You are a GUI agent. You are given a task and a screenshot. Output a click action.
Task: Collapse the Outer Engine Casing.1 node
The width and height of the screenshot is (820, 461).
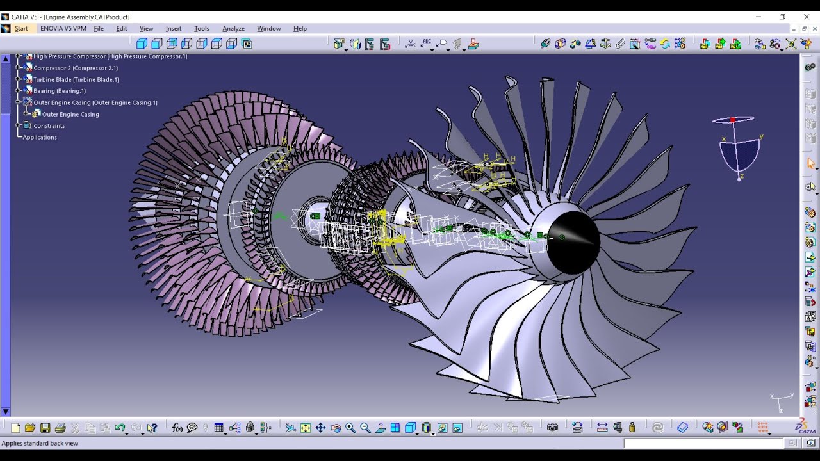(19, 102)
